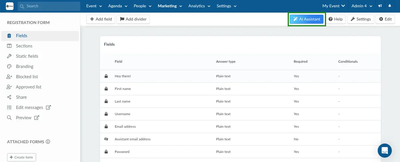Toggle hidden eye icon on Assistant email address
400x162 pixels.
(106, 139)
